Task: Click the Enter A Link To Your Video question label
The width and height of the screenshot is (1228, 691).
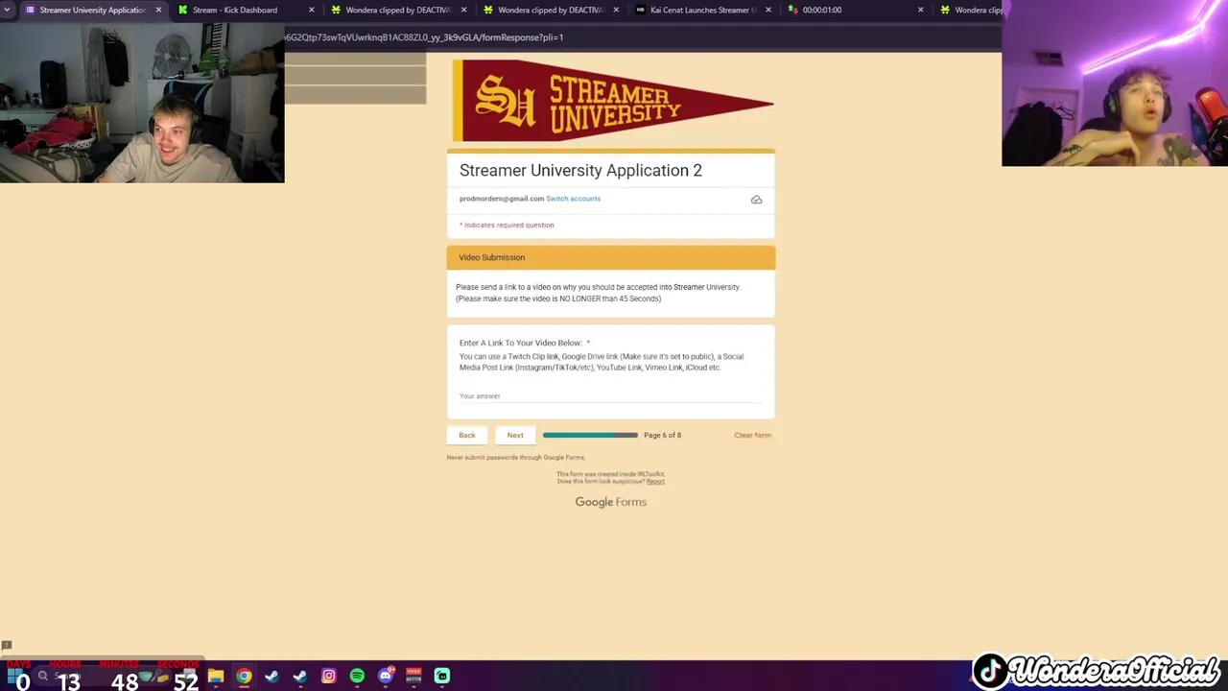Action: pos(524,343)
